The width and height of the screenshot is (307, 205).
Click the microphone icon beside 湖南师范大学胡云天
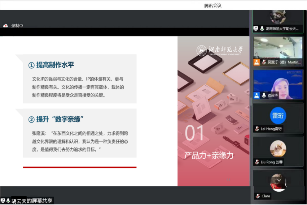(262, 28)
